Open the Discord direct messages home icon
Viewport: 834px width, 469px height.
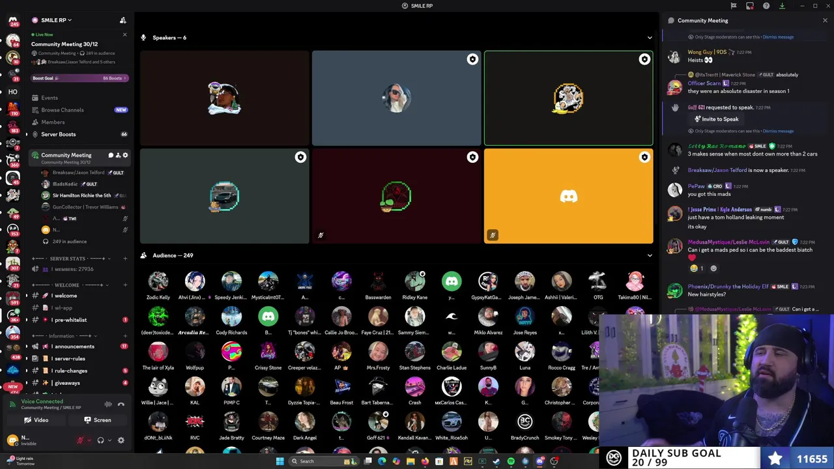click(x=12, y=21)
